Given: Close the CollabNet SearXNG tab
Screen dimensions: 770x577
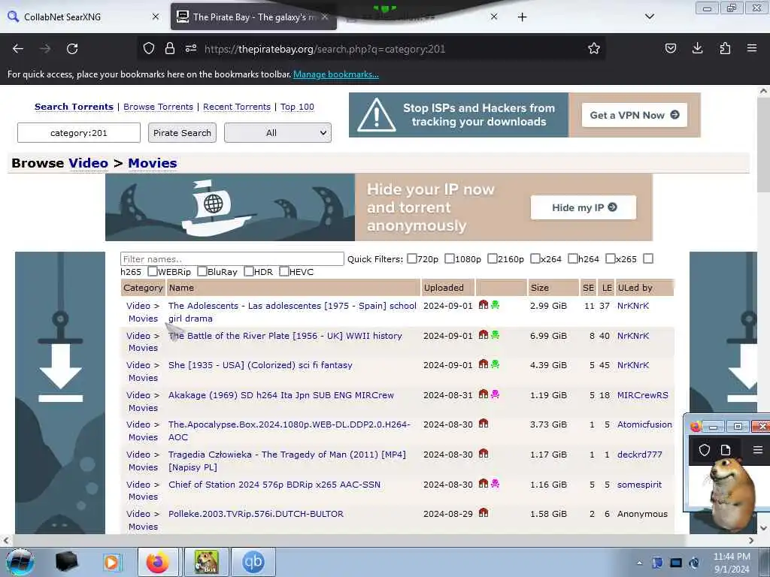Looking at the screenshot, I should click(x=155, y=17).
